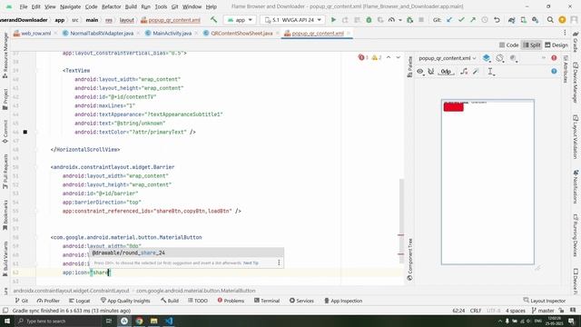Switch to Code view mode
The image size is (581, 327).
[508, 45]
